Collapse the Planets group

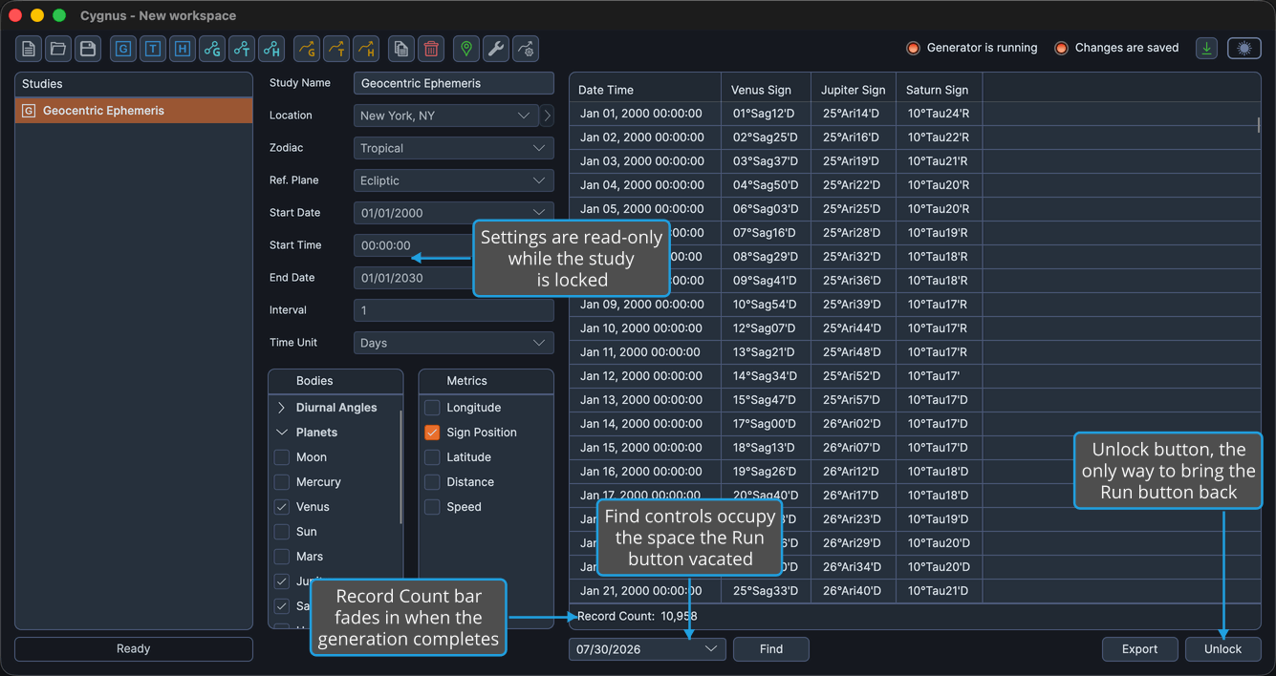click(x=282, y=433)
